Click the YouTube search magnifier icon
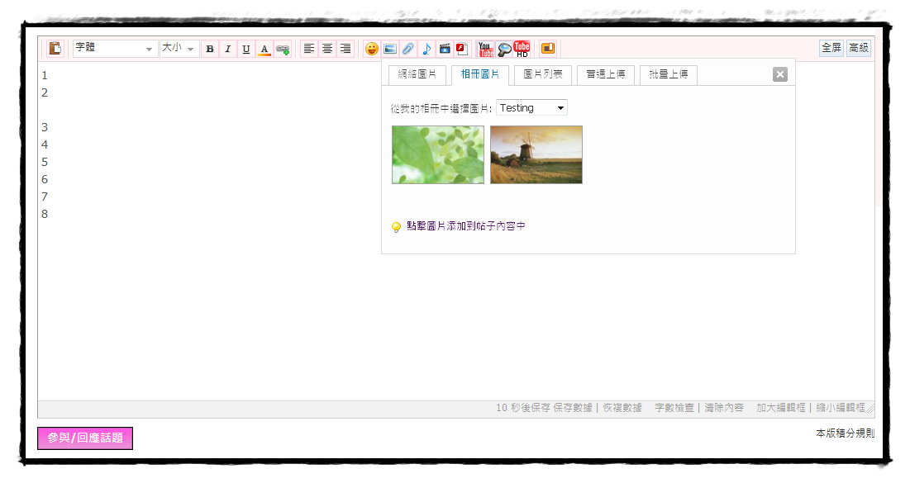This screenshot has width=910, height=483. coord(504,49)
